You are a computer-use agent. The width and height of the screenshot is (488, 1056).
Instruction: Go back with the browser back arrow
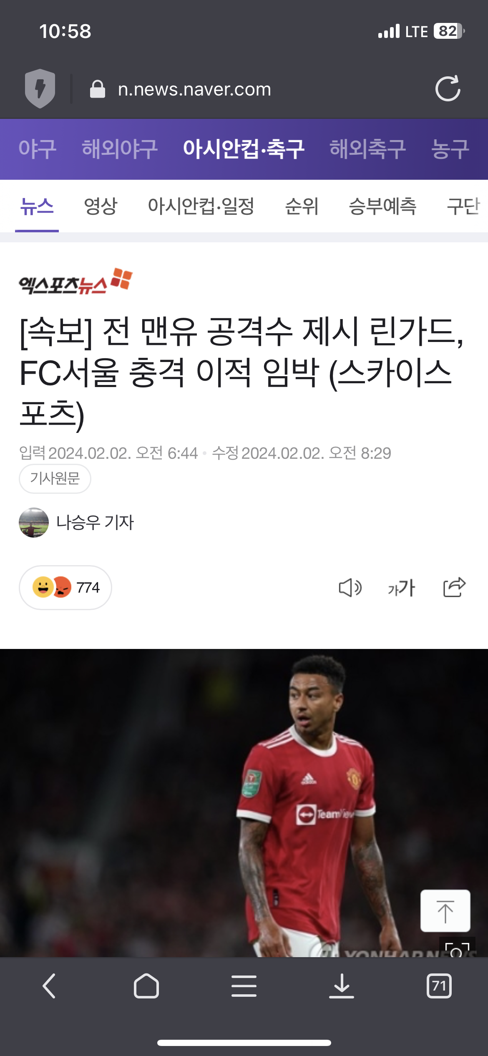49,986
